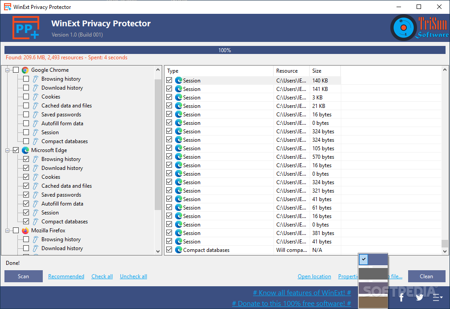Click footprint icon beside Chrome Cached data and files
Image resolution: width=450 pixels, height=309 pixels.
coord(35,106)
